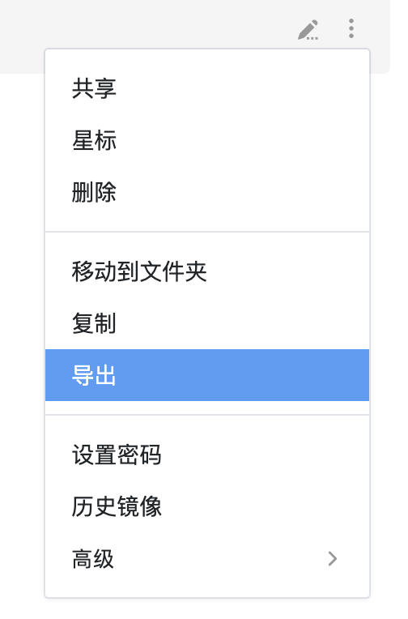The height and width of the screenshot is (619, 408).
Task: Expand the 高级 submenu arrow
Action: tap(333, 558)
